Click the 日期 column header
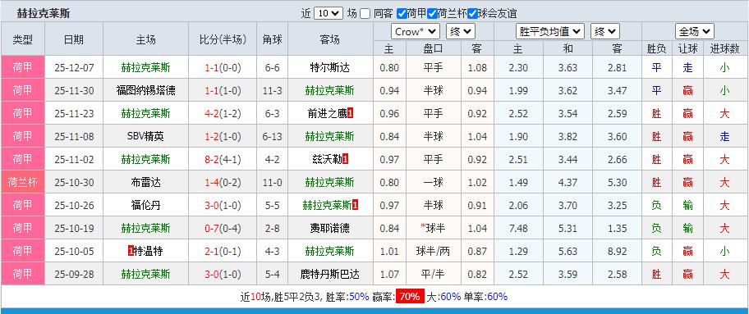This screenshot has height=314, width=749. (74, 39)
